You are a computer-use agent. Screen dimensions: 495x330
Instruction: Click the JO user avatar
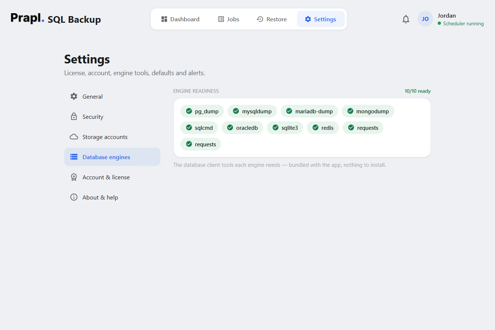pyautogui.click(x=425, y=19)
